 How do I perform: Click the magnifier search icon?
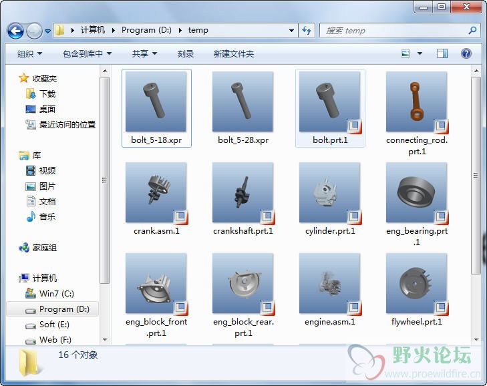[472, 31]
